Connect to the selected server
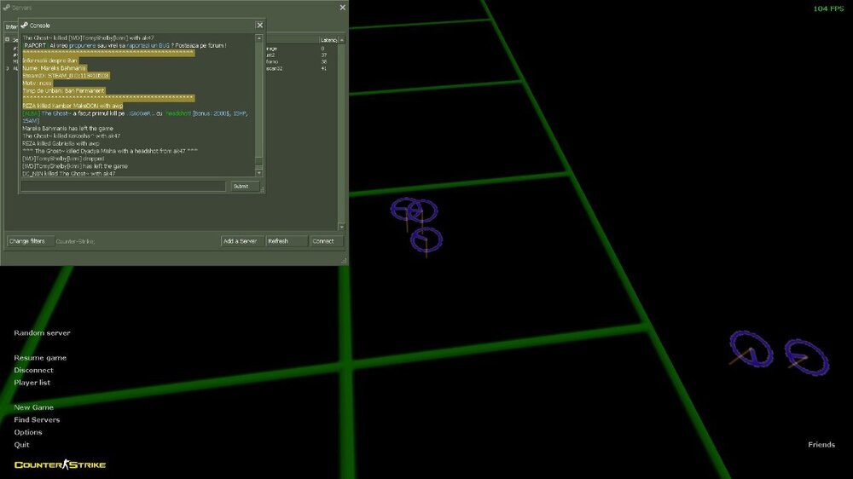This screenshot has width=853, height=479. coord(323,241)
